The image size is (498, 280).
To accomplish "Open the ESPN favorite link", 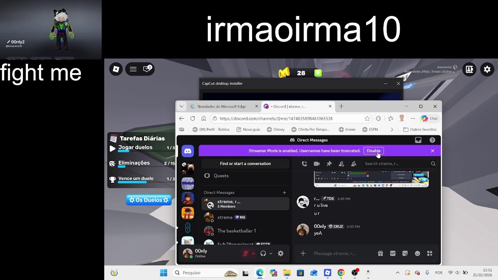I will pyautogui.click(x=370, y=129).
